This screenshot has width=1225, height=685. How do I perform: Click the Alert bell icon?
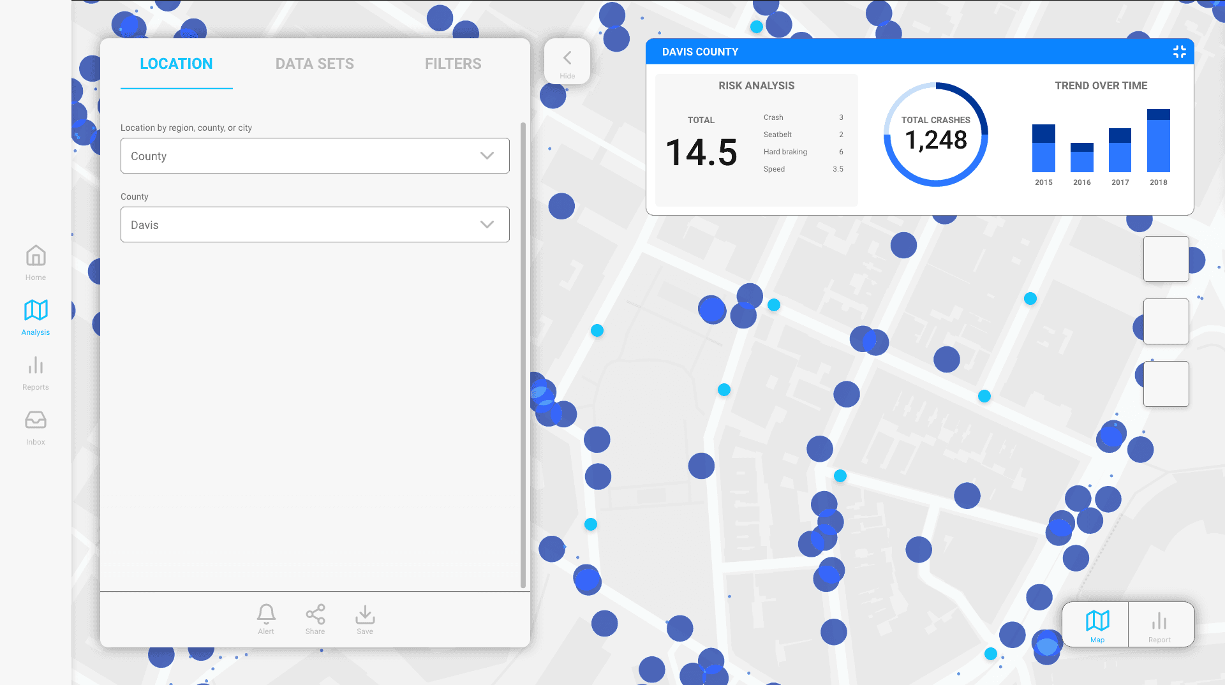tap(266, 614)
